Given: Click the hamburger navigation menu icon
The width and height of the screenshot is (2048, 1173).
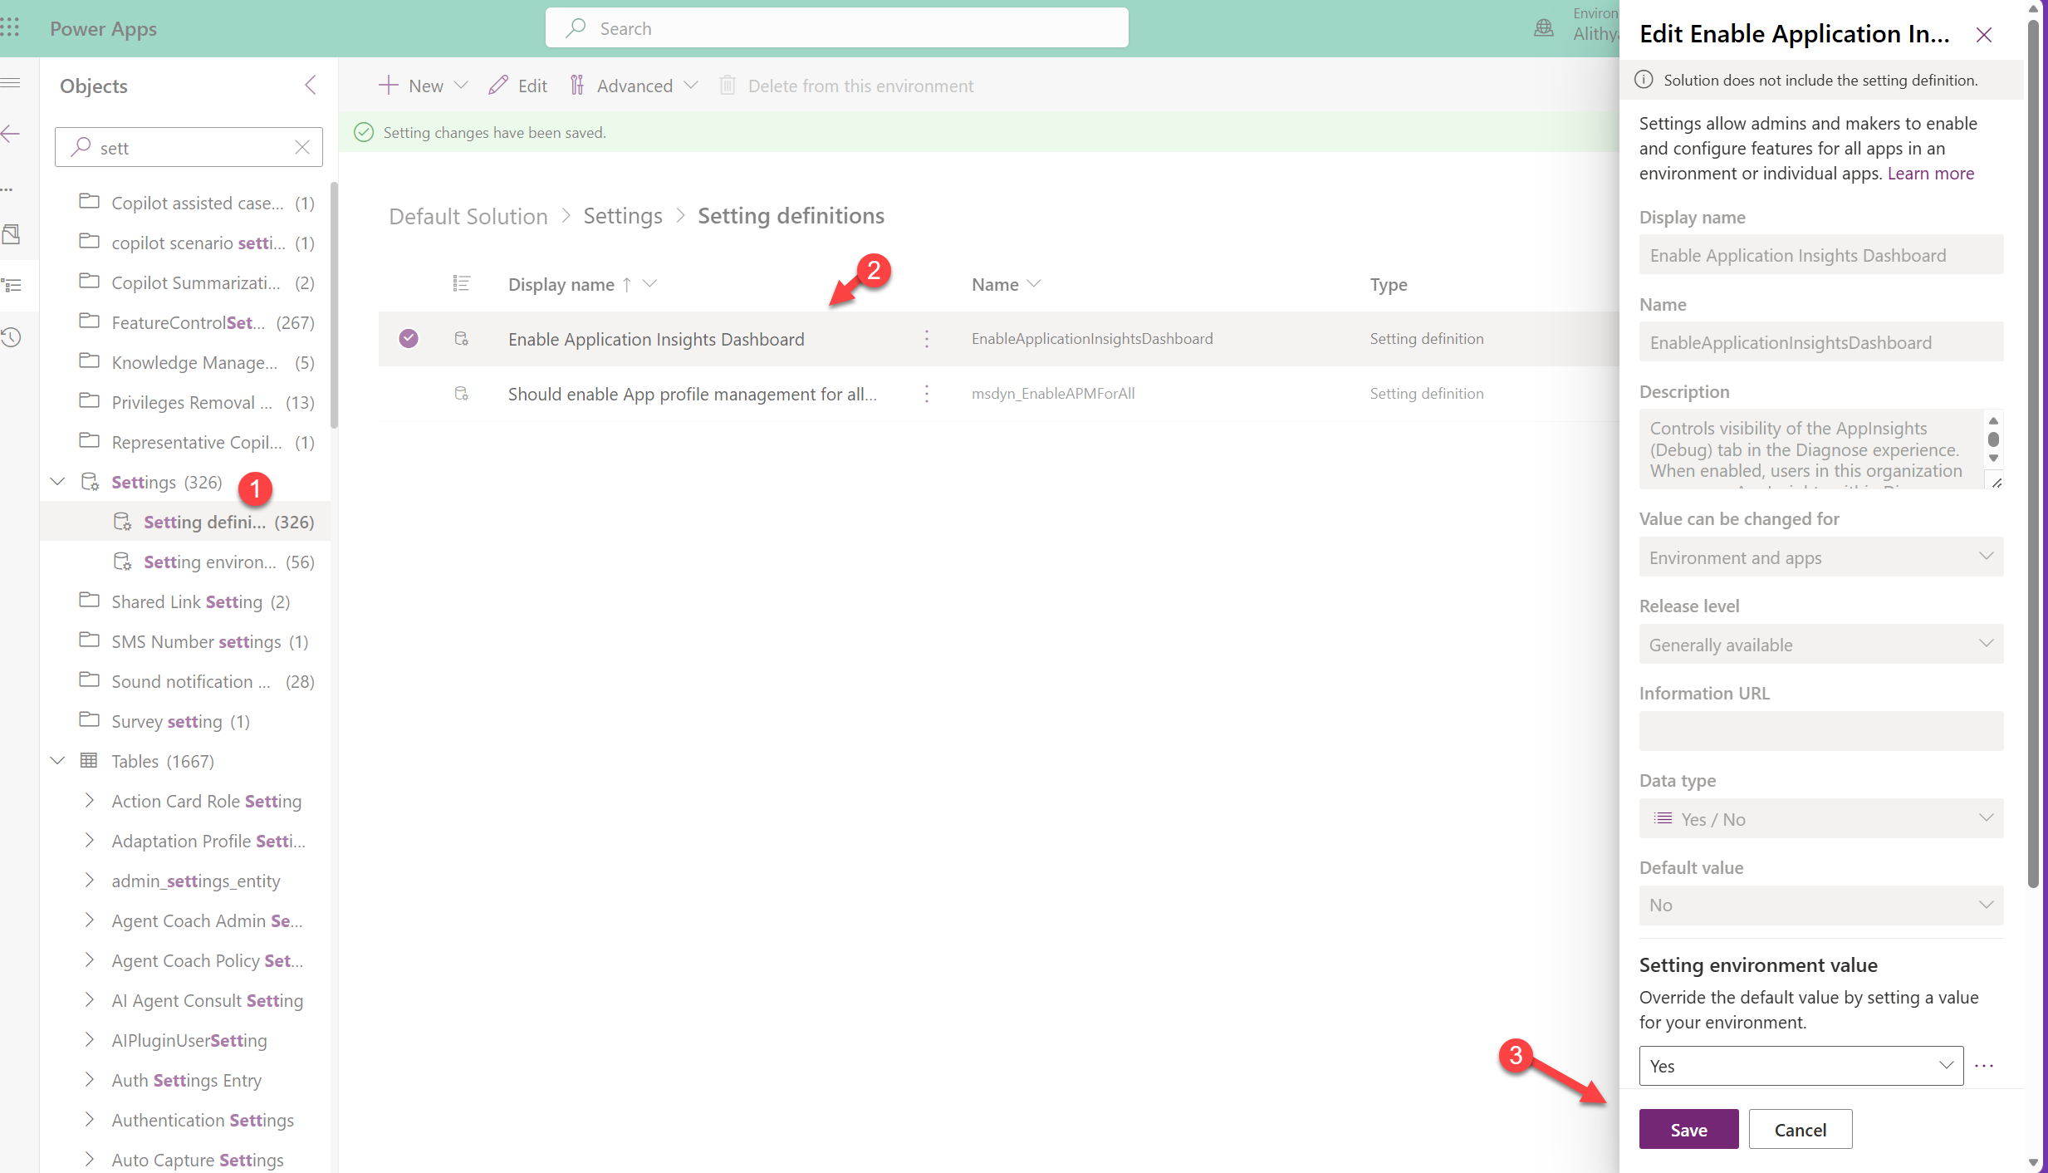Looking at the screenshot, I should pos(10,82).
